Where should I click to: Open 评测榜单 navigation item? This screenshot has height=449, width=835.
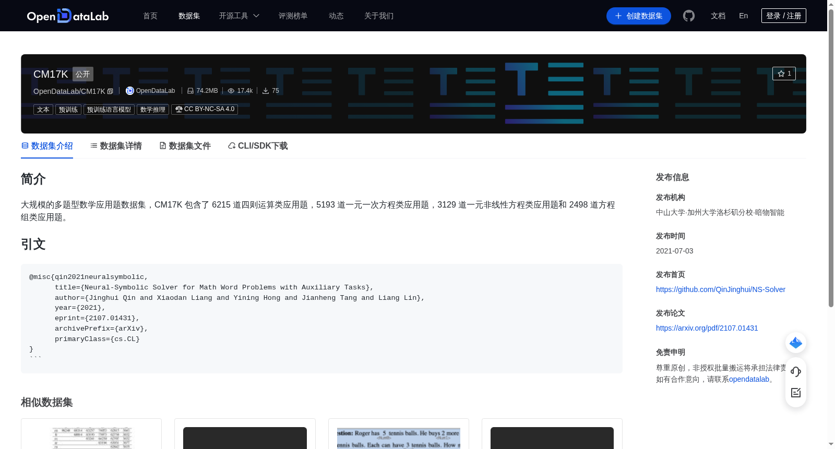point(293,16)
